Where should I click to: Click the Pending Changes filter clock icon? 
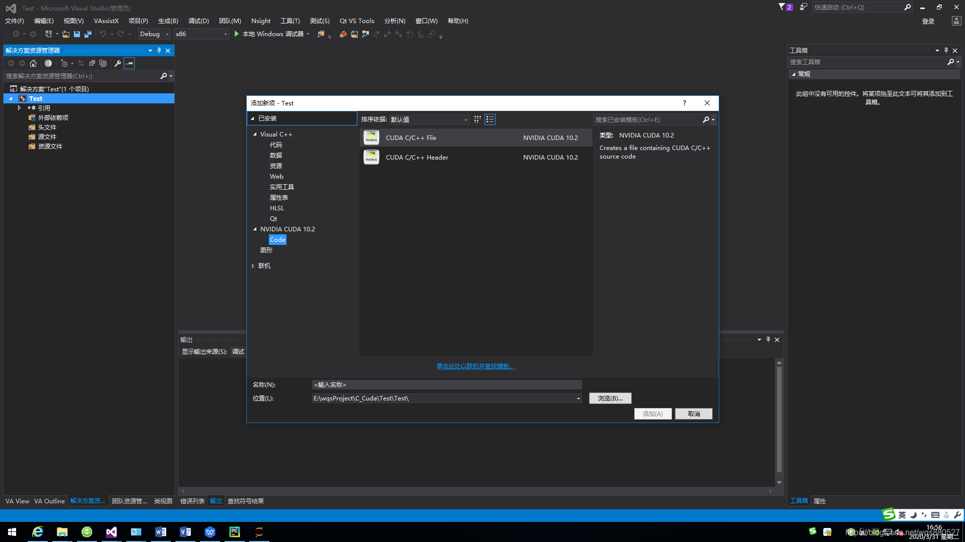pos(64,63)
